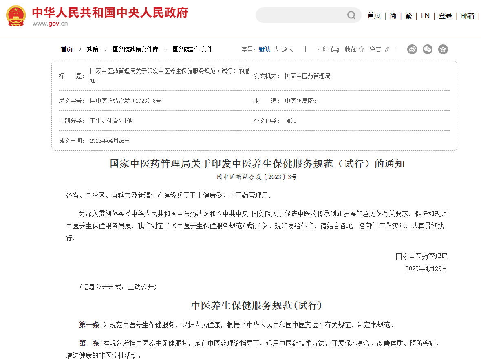Go to 政策 breadcrumb

93,49
